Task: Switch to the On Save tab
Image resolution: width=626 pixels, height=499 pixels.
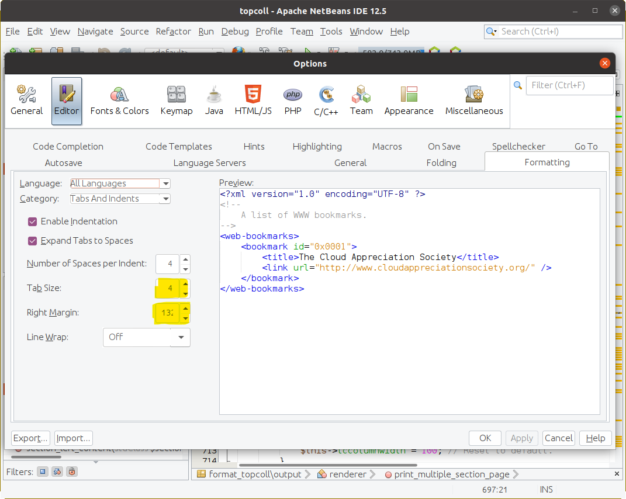Action: coord(444,147)
